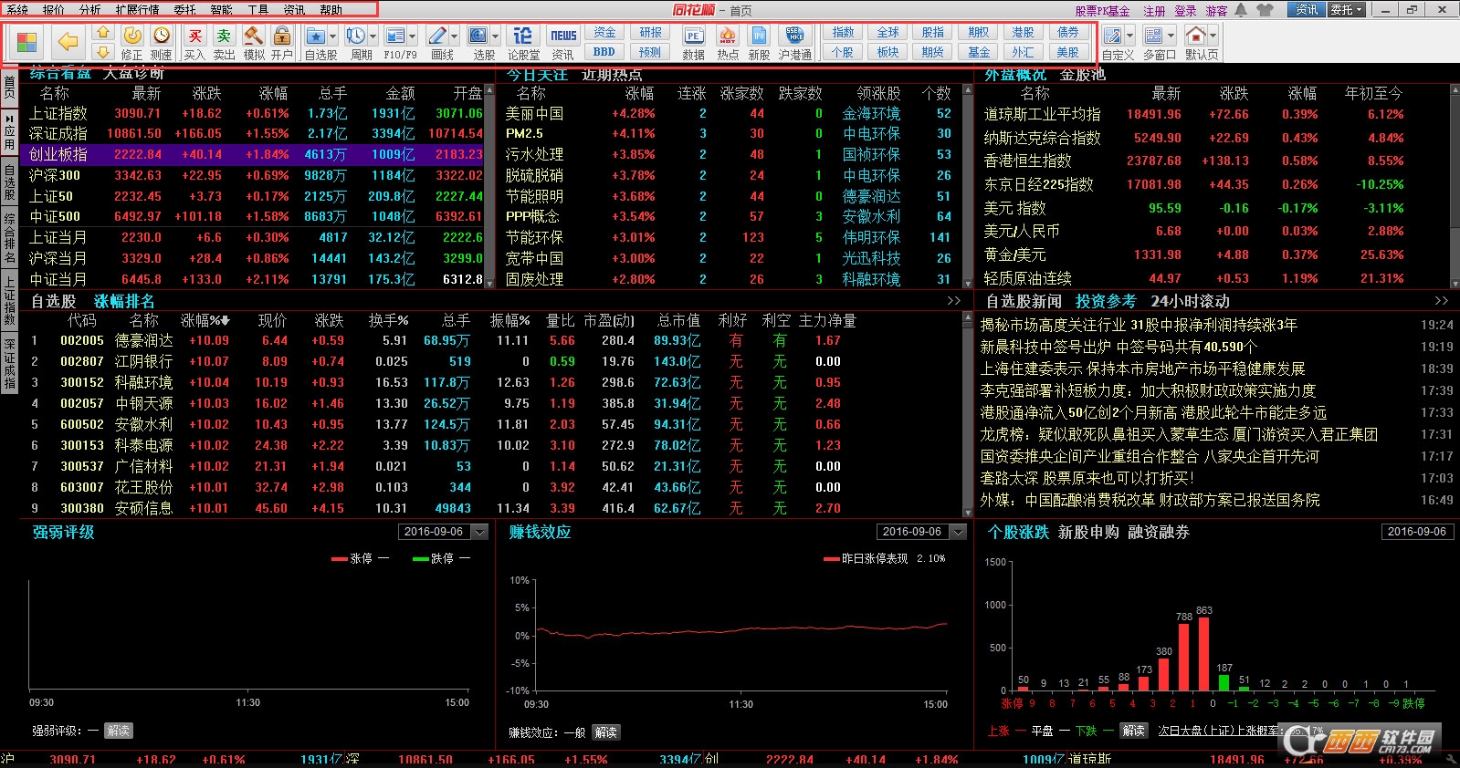The width and height of the screenshot is (1460, 768).
Task: Expand the 自定义 dropdown arrow
Action: (1130, 36)
